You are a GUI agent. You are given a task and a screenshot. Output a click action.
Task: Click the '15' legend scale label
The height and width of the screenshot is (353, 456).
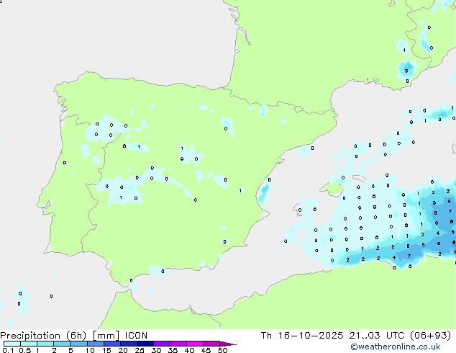click(x=106, y=350)
